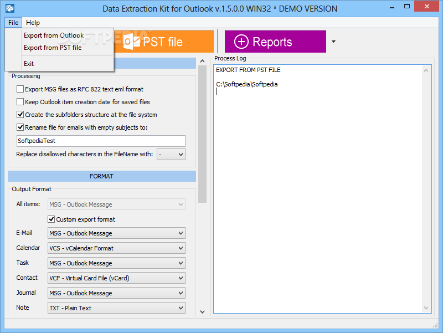Click the settings panel scroll up arrow

pos(202,61)
